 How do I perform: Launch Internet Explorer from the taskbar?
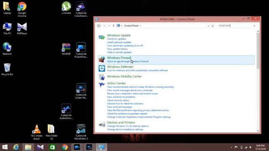16,147
